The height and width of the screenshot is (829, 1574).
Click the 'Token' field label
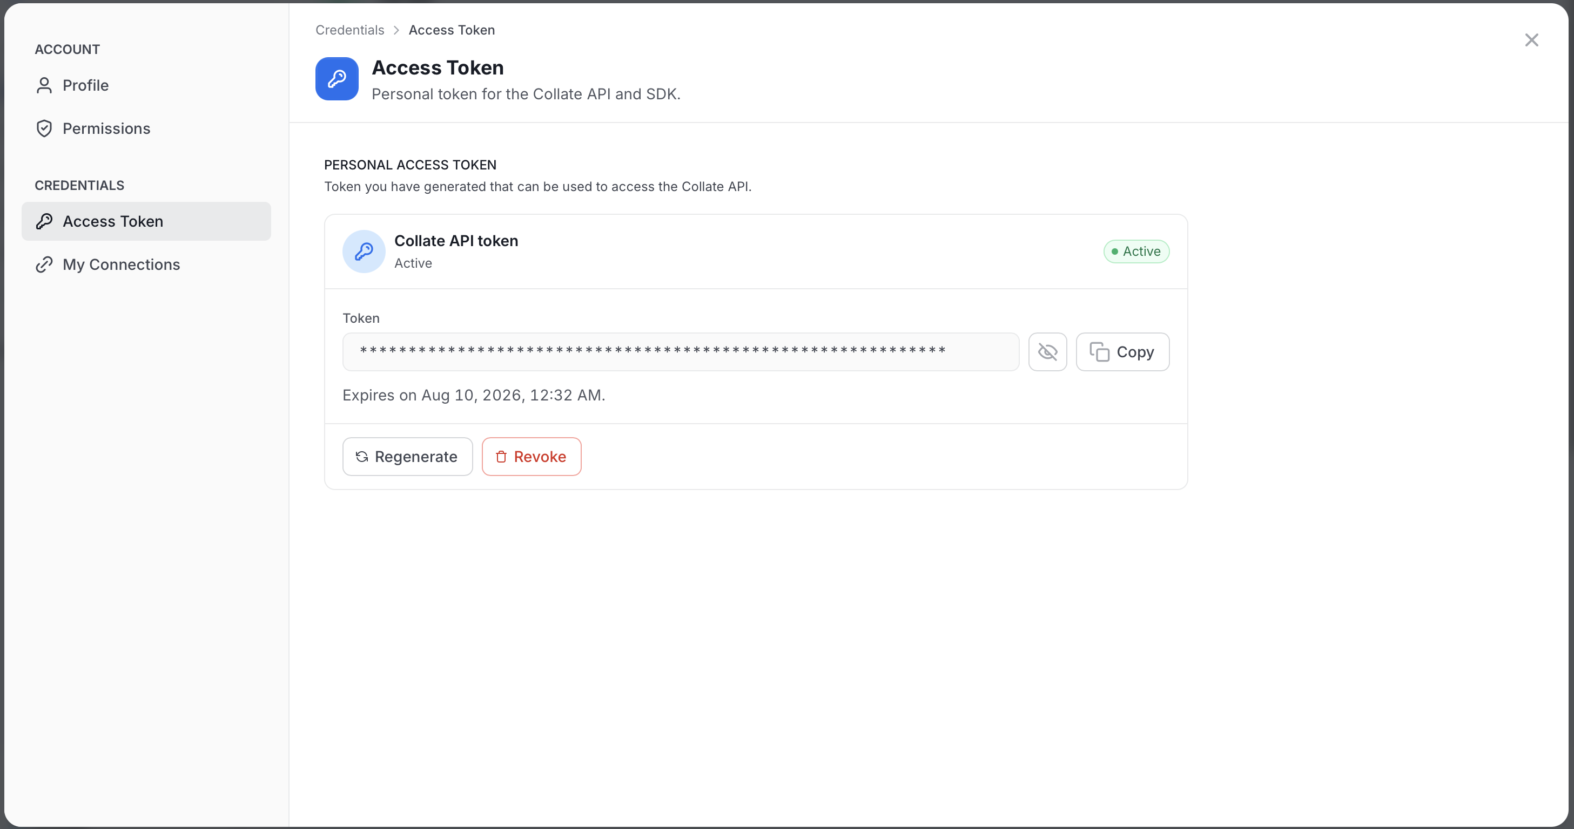point(360,318)
